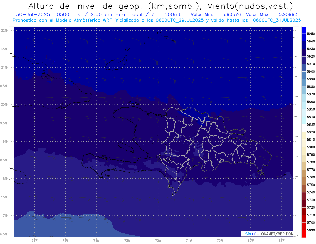Screen dimensions: 316x244
Task: Click the 5950 label on the color scale
Action: pyautogui.click(x=311, y=34)
